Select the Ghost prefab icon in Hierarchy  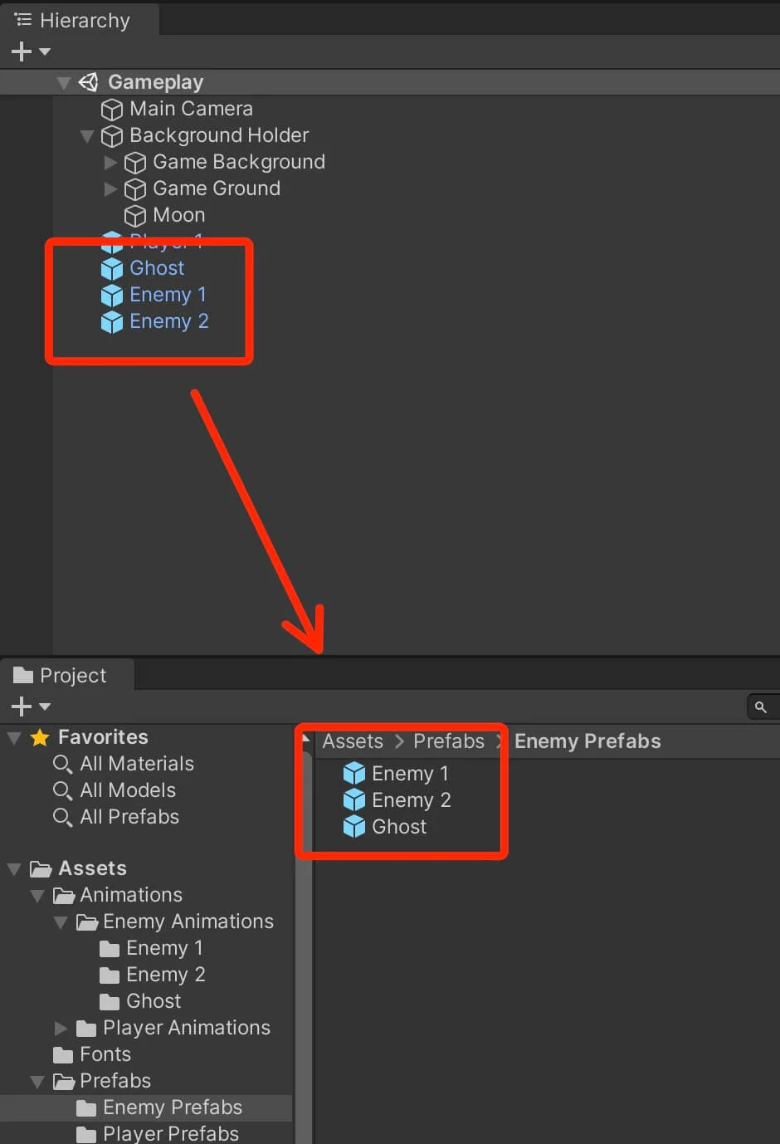[x=111, y=269]
